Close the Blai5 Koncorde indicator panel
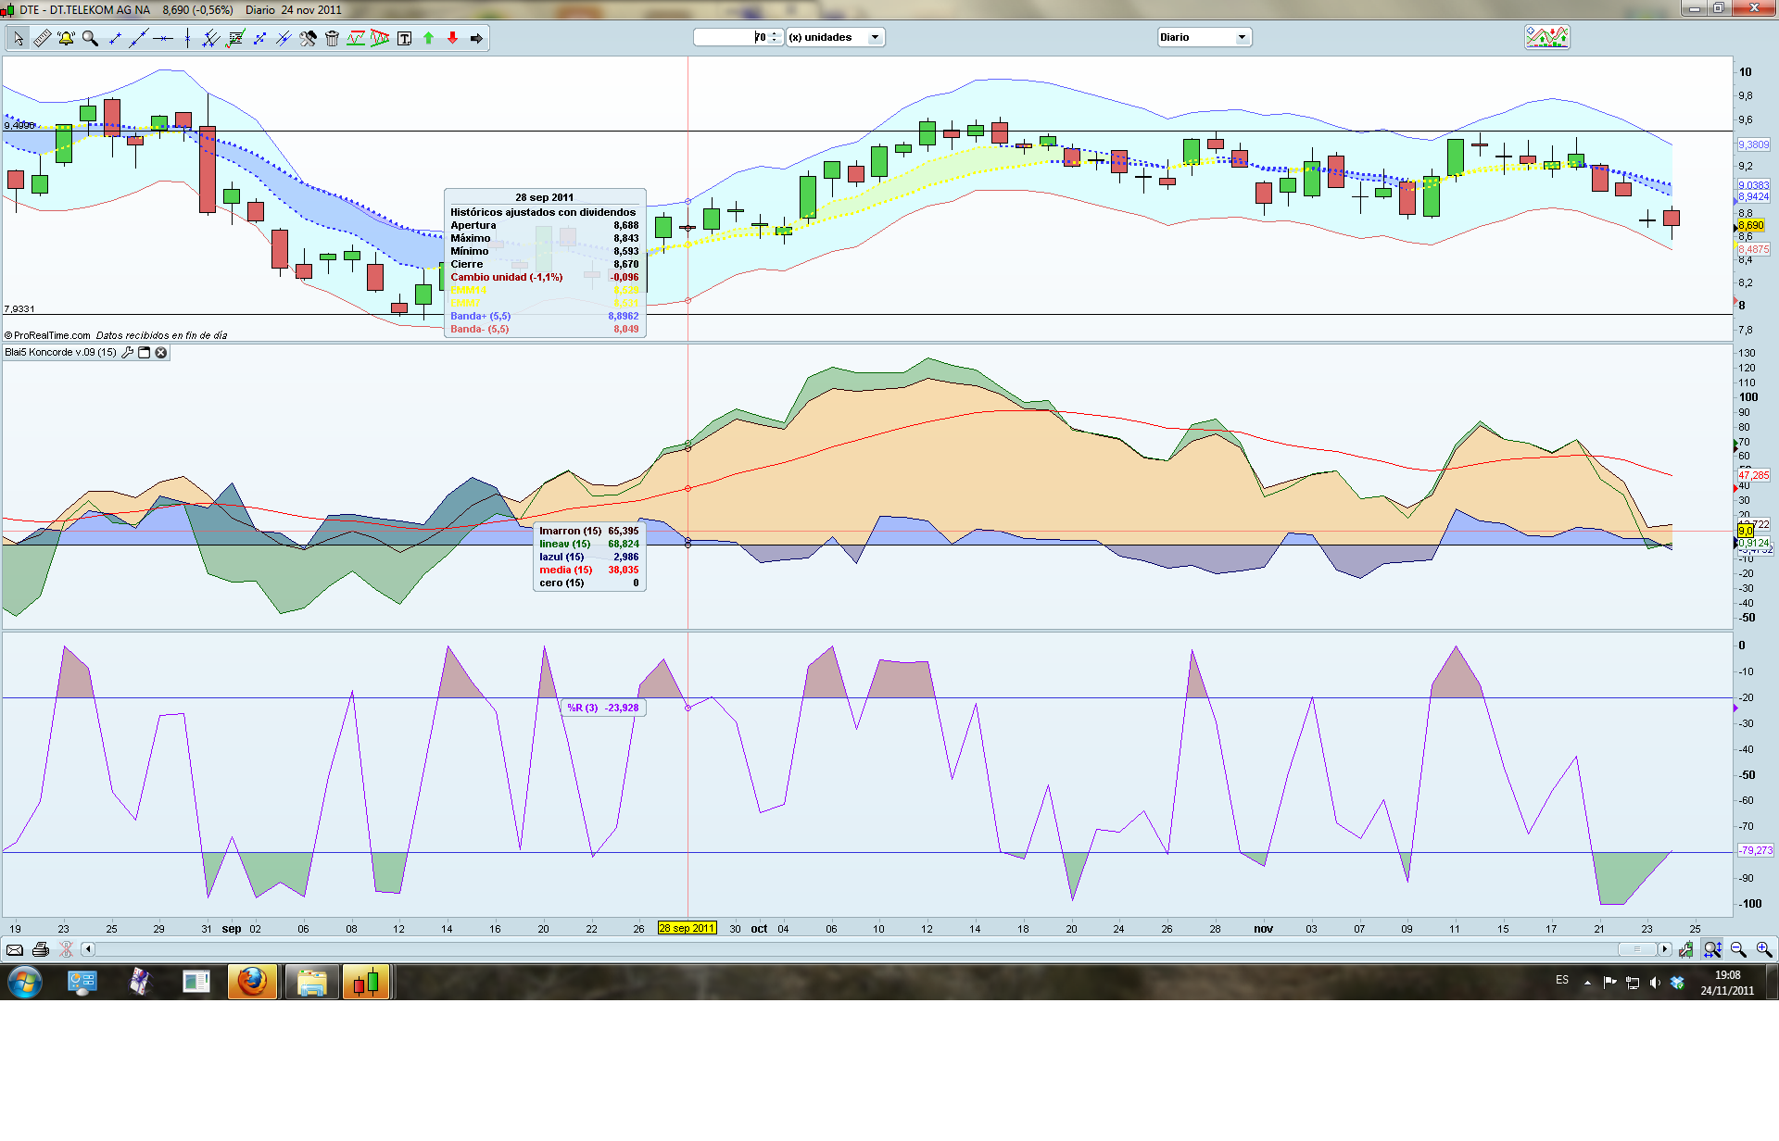 161,353
